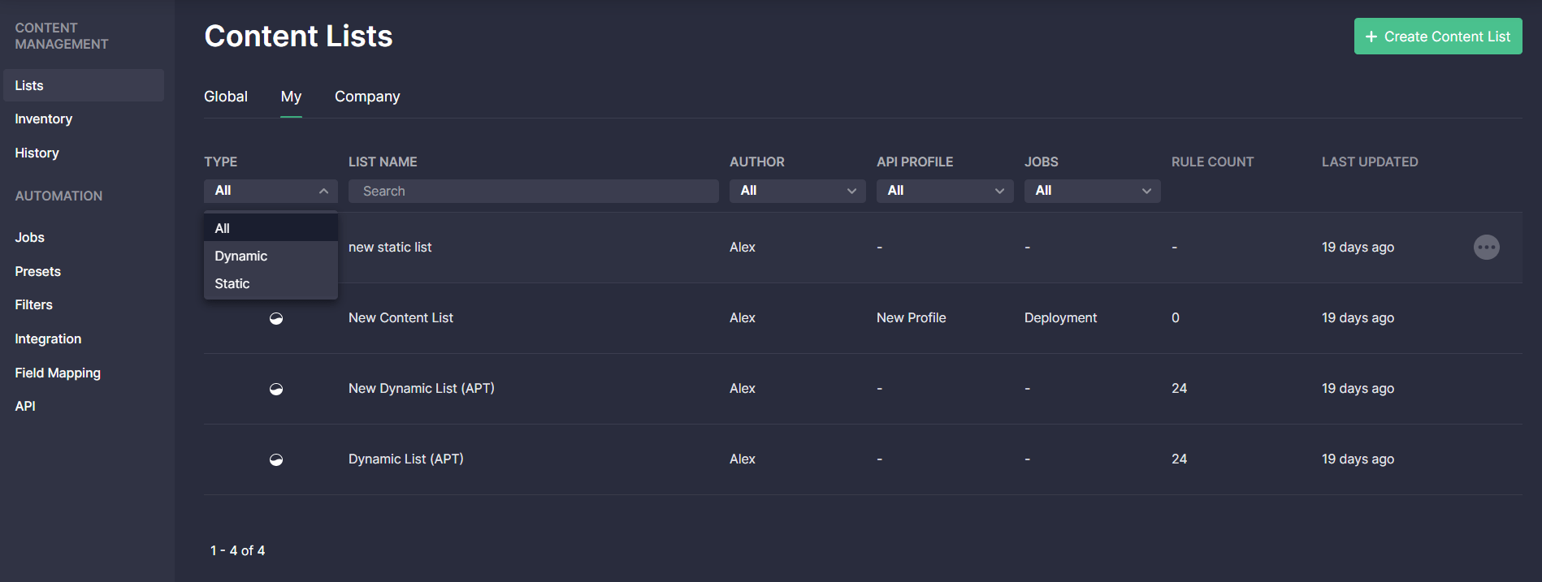Open Field Mapping in sidebar

pos(58,373)
